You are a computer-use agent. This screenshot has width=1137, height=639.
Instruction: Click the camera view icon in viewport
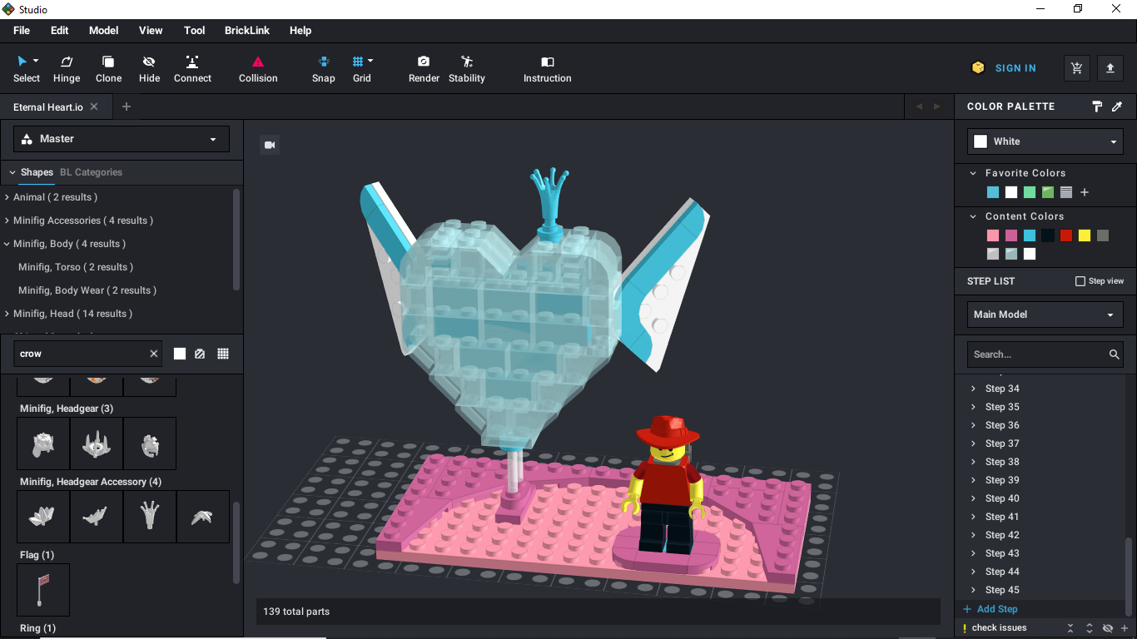(x=270, y=145)
